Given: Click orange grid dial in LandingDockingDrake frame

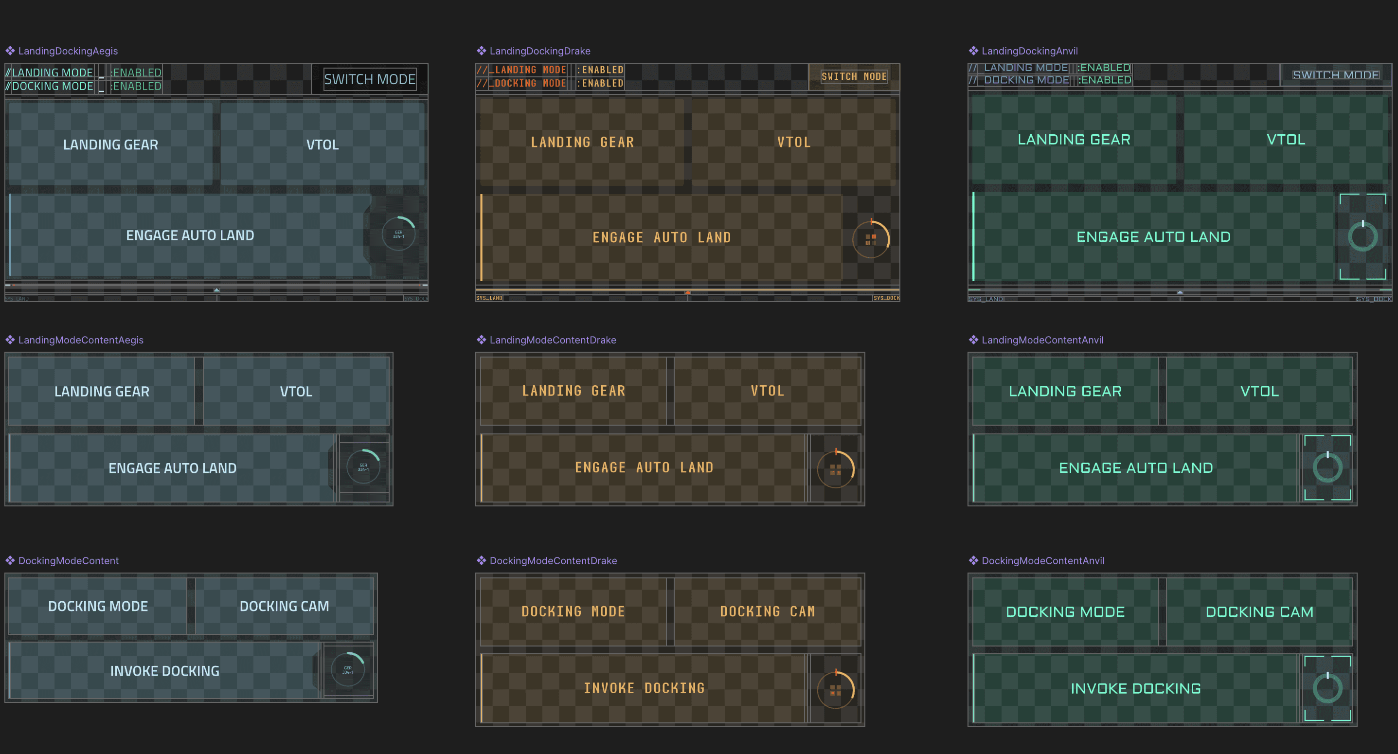Looking at the screenshot, I should [871, 239].
